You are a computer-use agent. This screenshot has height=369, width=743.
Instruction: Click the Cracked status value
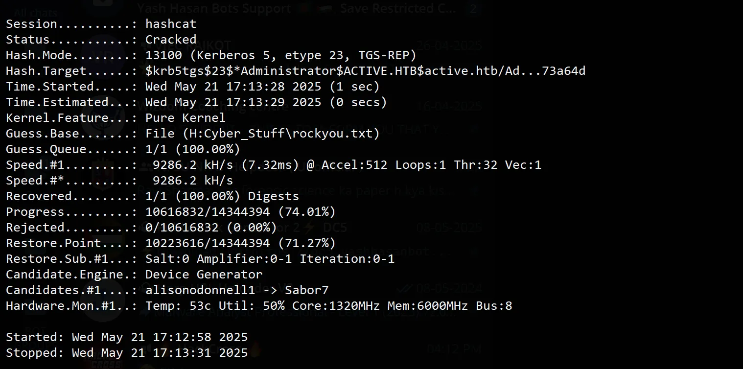point(171,40)
